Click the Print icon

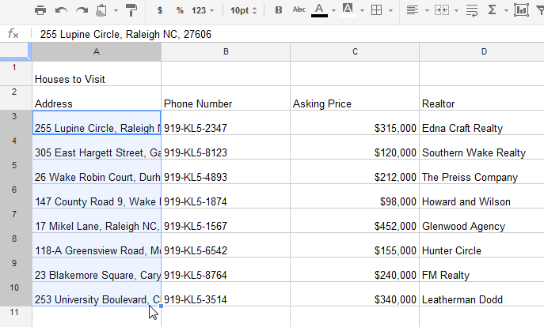coord(40,10)
